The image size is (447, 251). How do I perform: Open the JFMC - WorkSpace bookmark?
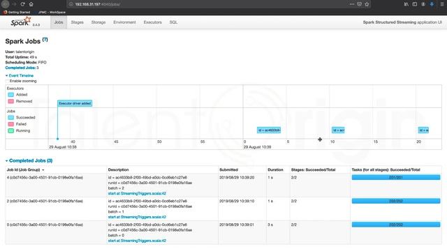(52, 13)
